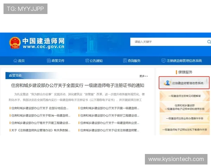Open 一级建造师电子证照申领和使用手册 banner
This screenshot has width=211, height=168.
185,107
